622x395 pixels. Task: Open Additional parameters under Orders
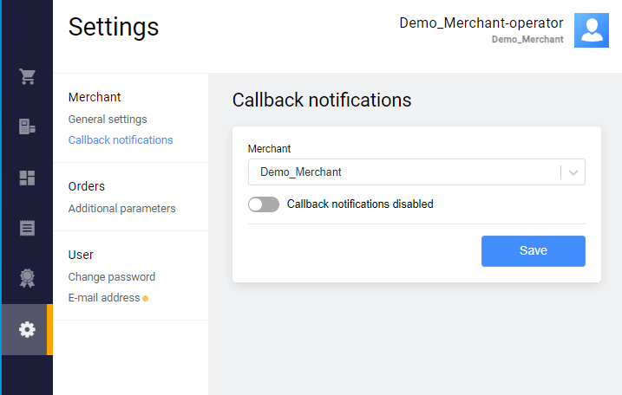121,209
